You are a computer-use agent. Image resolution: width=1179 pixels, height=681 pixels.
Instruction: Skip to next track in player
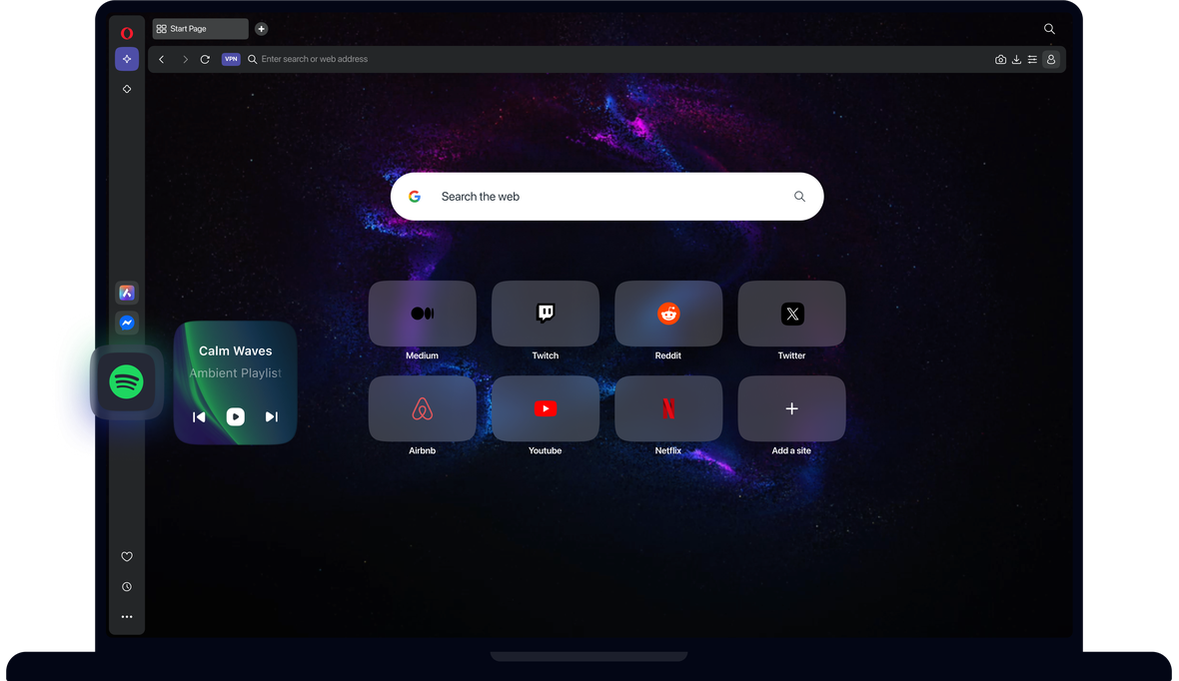pos(271,416)
